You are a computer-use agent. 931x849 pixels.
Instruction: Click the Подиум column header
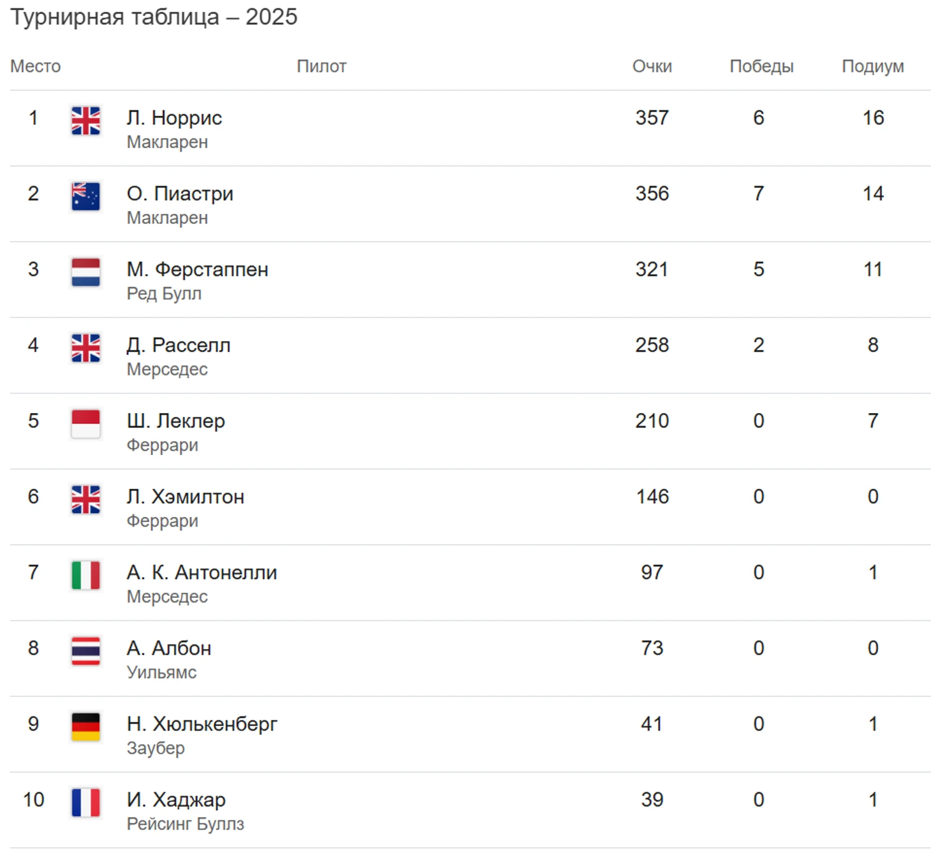coord(872,66)
